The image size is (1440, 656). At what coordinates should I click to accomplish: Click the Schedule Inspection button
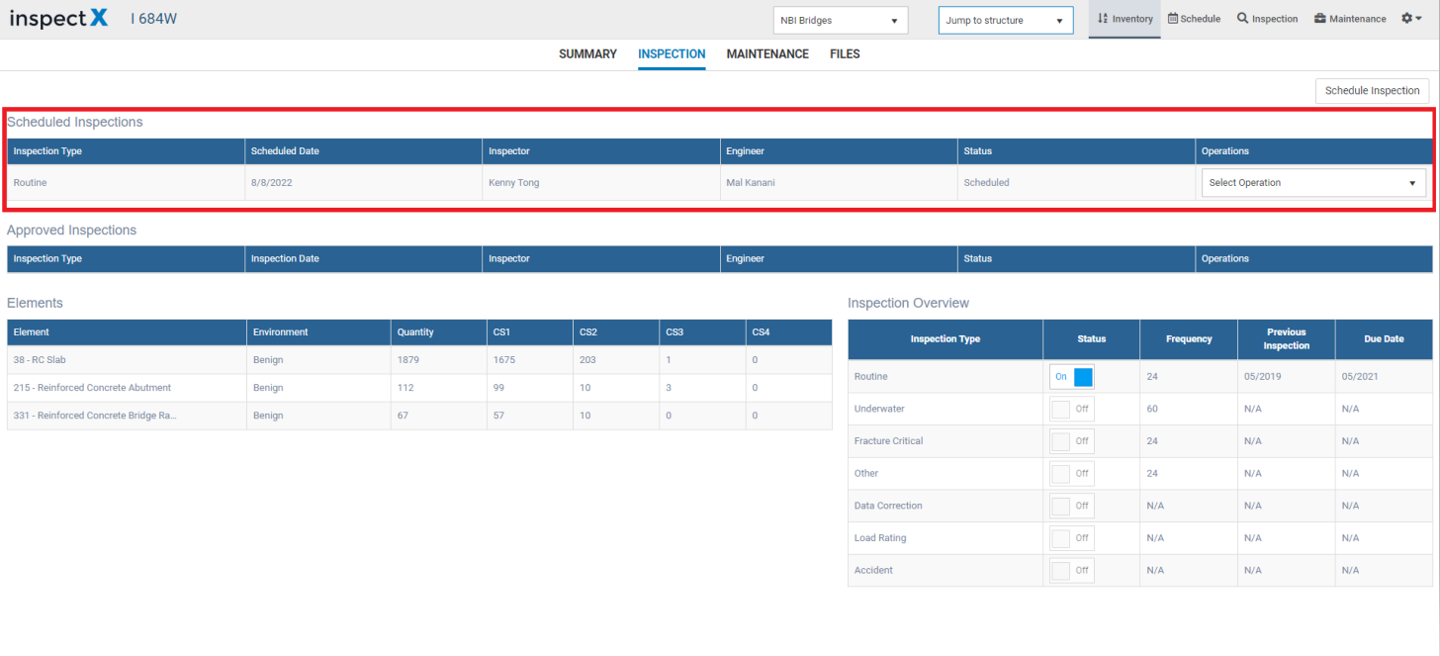click(1372, 90)
